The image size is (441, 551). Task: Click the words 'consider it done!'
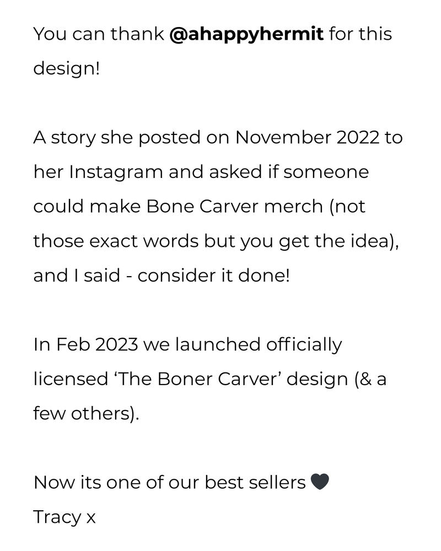[x=213, y=275]
